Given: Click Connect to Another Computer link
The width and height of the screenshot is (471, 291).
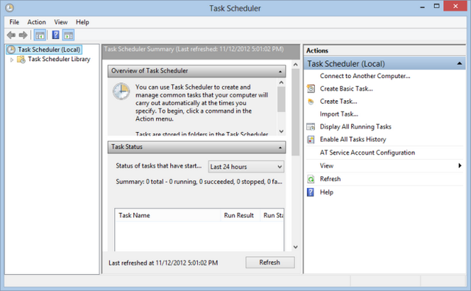Looking at the screenshot, I should pyautogui.click(x=365, y=76).
